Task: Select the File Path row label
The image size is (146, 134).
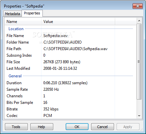Action: (14, 49)
